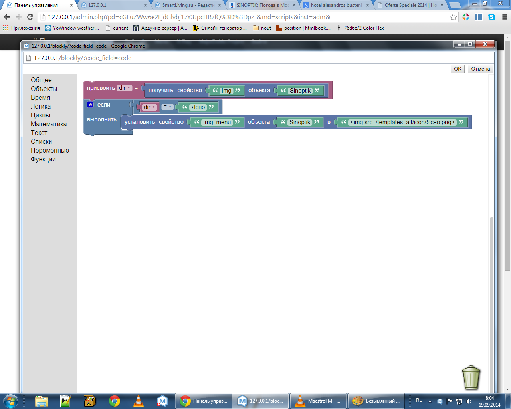Image resolution: width=511 pixels, height=409 pixels.
Task: Open the Математика block category
Action: [49, 124]
